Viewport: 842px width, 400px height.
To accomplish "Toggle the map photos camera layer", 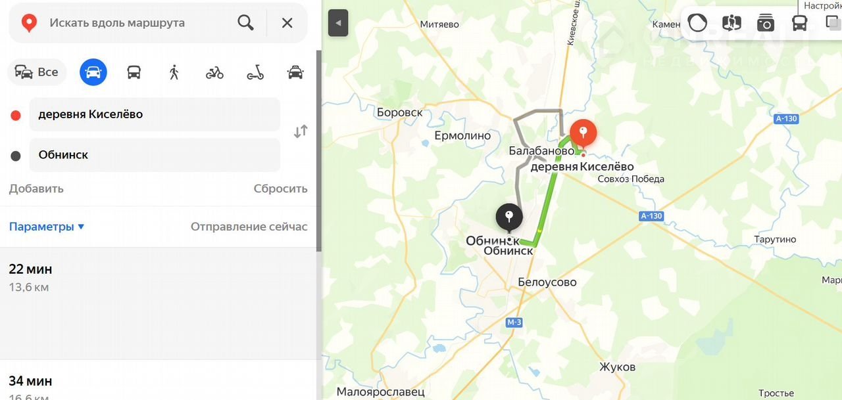I will (x=766, y=23).
